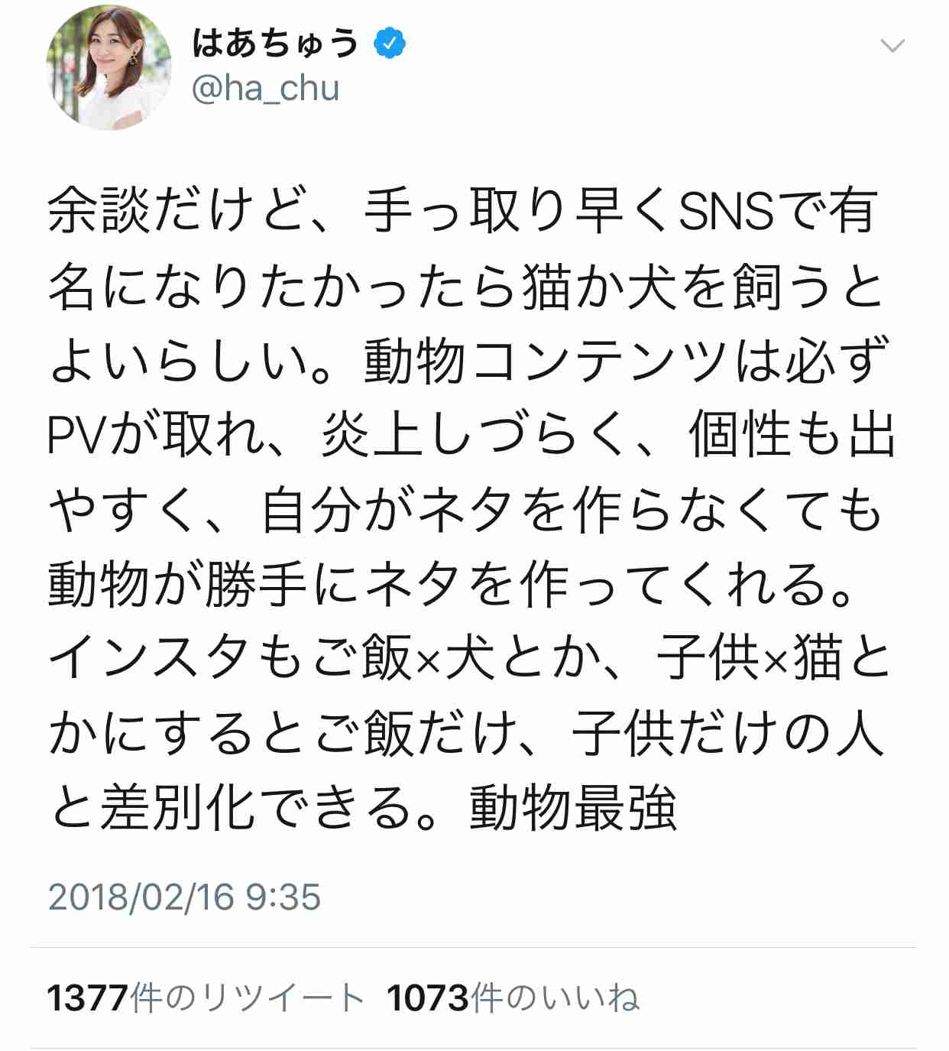Viewport: 949px width, 1051px height.
Task: Open はあちゅう's profile avatar photo
Action: [x=109, y=67]
